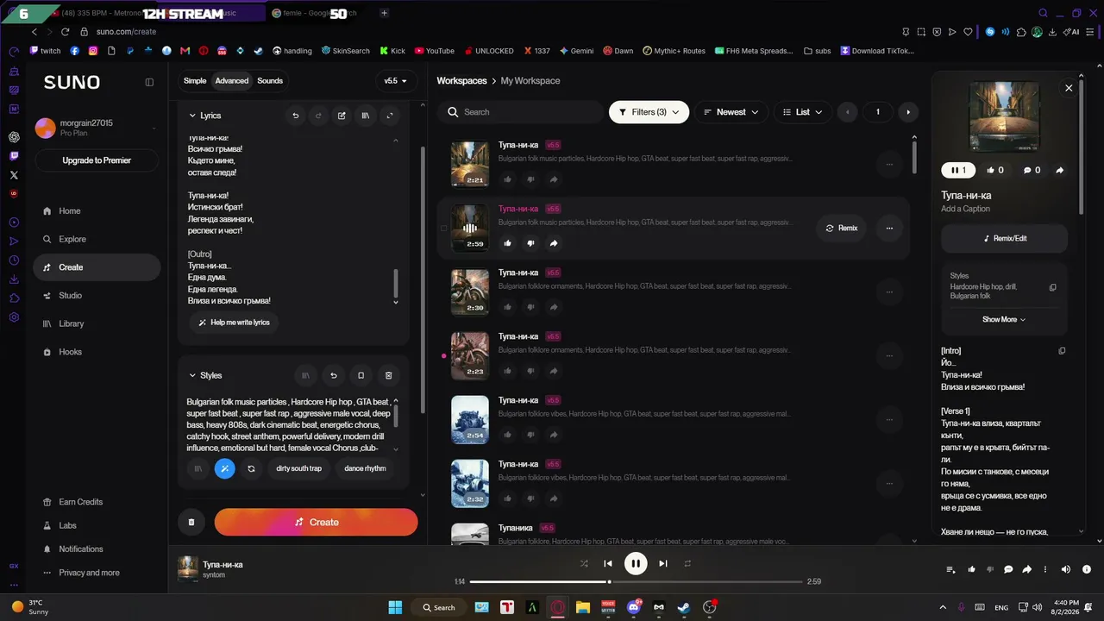Switch to the Simple tab
Screen dimensions: 1104x621
click(x=195, y=81)
